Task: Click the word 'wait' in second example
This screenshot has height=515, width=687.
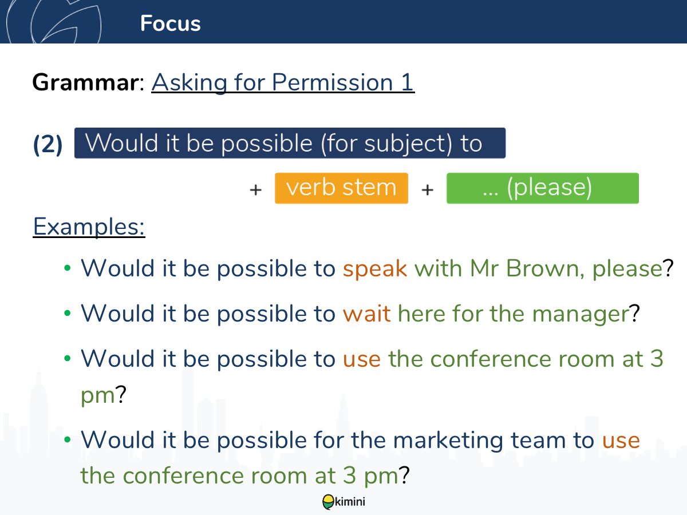Action: (366, 314)
